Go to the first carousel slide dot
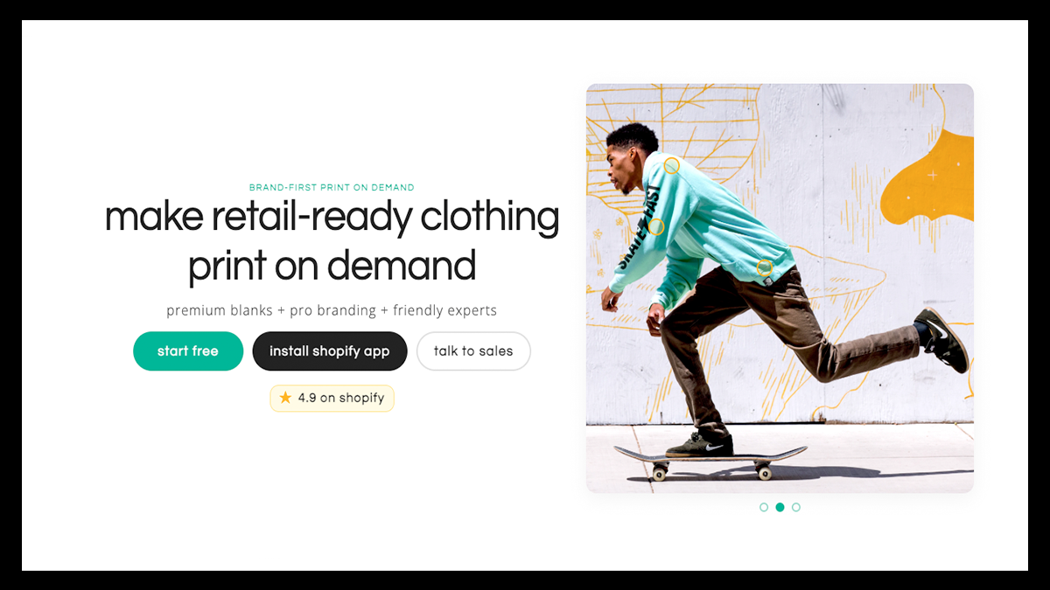This screenshot has width=1050, height=590. [764, 507]
